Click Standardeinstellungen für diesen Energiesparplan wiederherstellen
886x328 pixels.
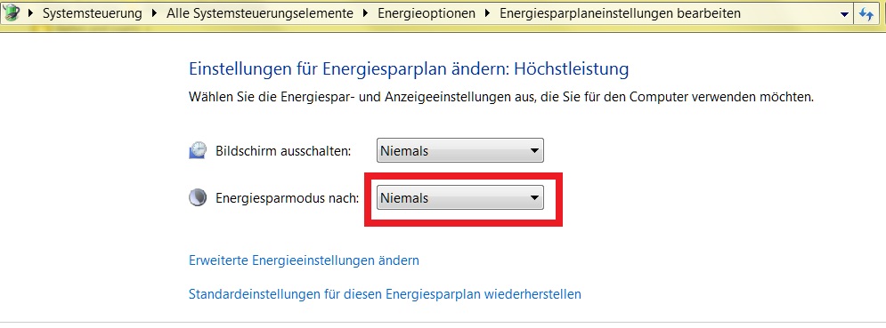(385, 294)
